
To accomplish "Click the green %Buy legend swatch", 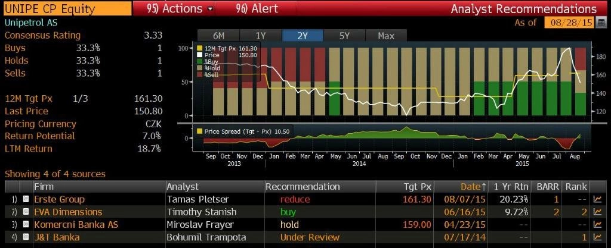I will 199,62.
